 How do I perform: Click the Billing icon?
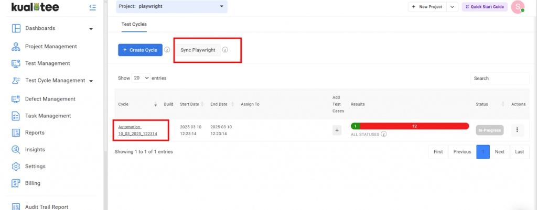click(16, 183)
